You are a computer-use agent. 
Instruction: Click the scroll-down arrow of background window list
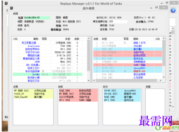tap(173, 107)
